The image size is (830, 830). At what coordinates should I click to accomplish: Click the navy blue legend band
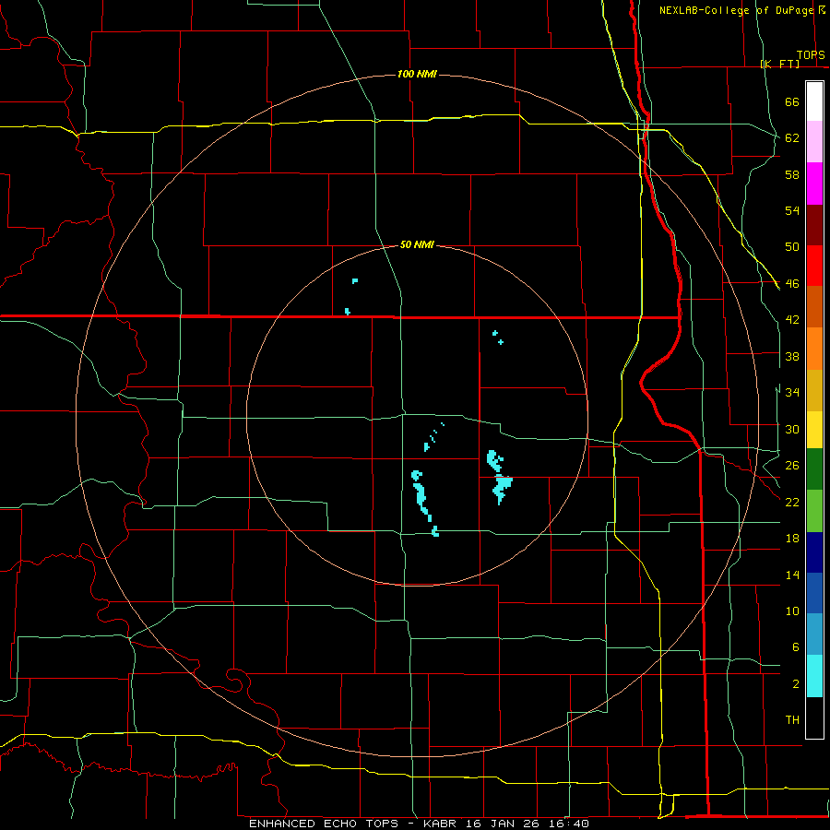(x=814, y=552)
